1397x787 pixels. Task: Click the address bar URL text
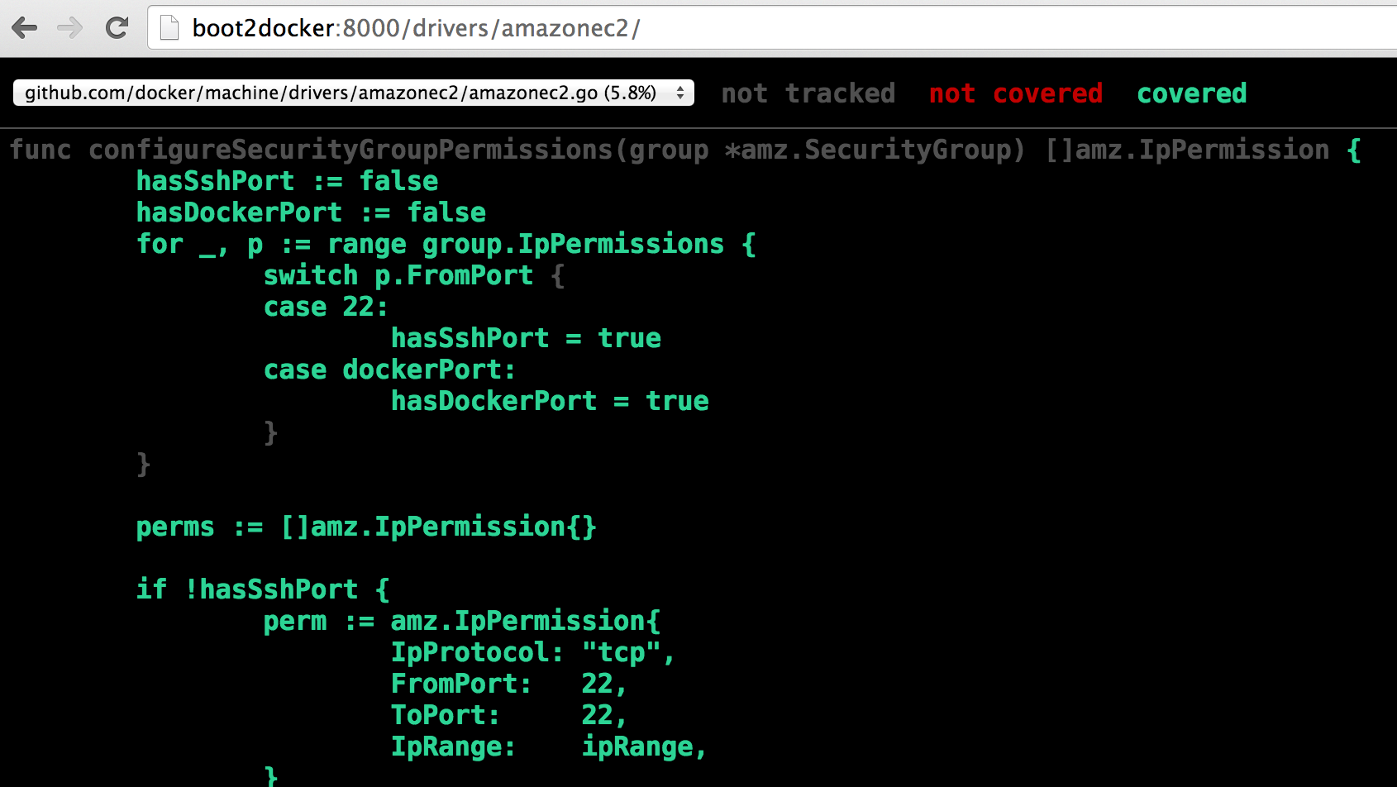416,28
